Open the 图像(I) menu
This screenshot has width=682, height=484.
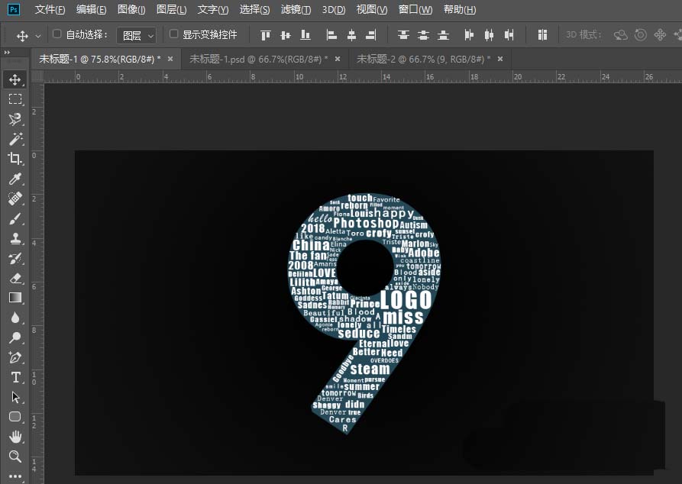pos(131,10)
